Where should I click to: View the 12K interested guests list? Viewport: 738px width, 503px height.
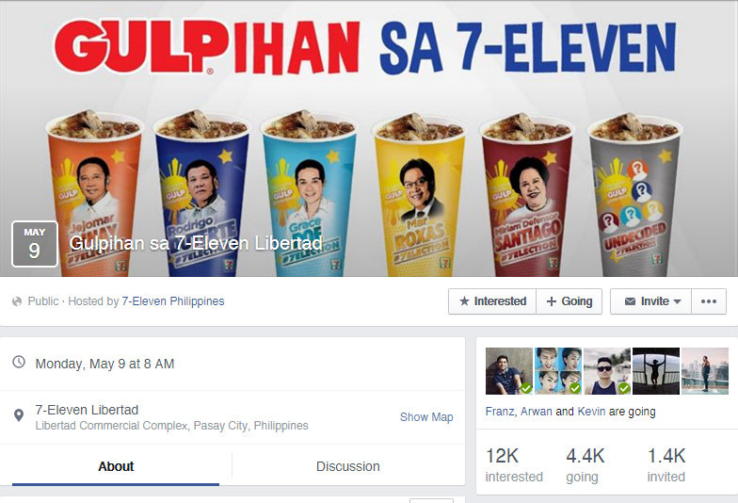tap(514, 465)
